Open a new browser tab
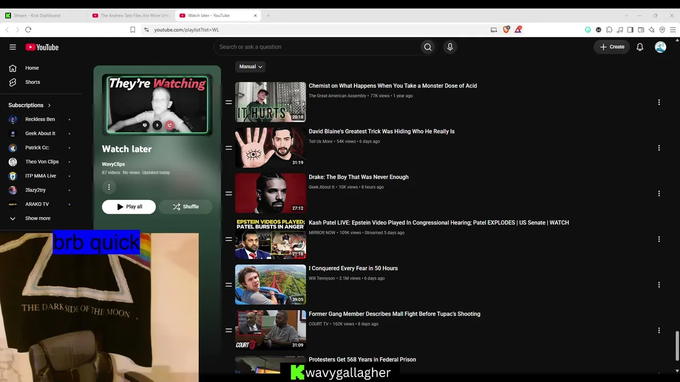Screen dimensions: 680x382 tap(268, 15)
